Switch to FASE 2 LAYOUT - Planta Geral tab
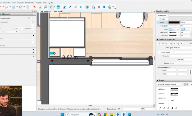The image size is (192, 116). (x=51, y=11)
